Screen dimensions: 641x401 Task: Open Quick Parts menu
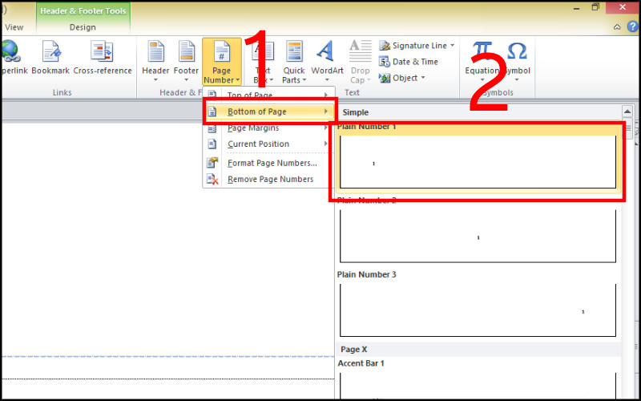pos(294,63)
